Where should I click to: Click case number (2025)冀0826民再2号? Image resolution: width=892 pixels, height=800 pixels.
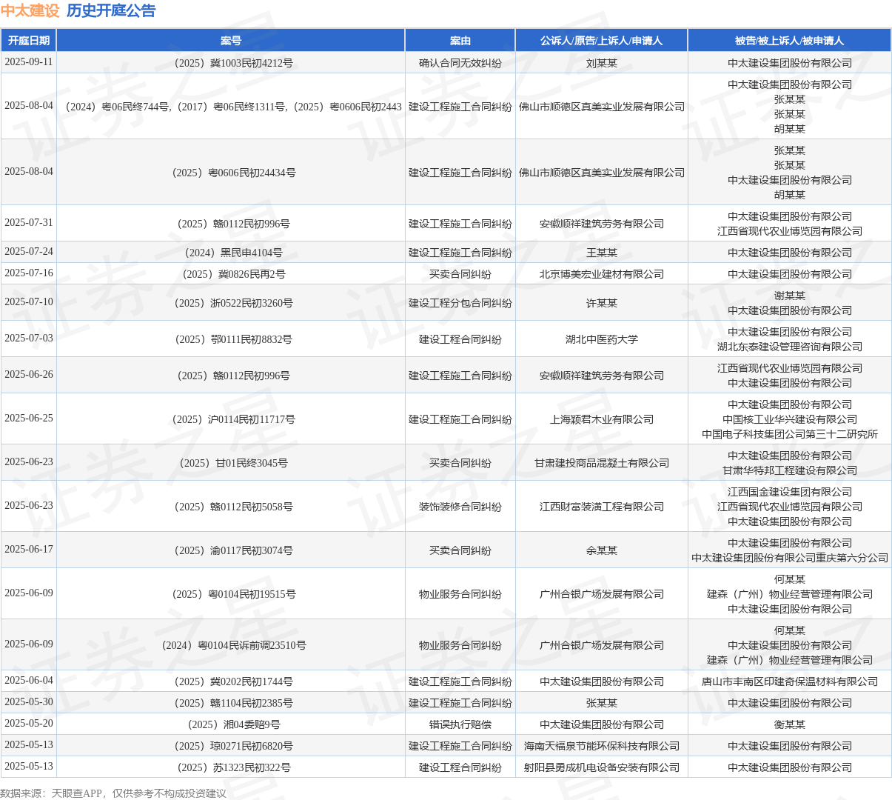(231, 274)
